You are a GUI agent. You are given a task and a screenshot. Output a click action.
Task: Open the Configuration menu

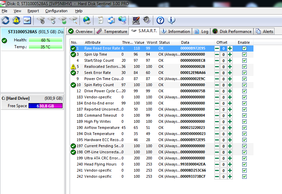coord(56,11)
